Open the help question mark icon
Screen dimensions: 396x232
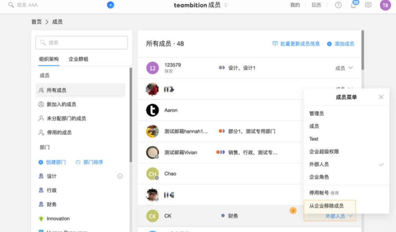(338, 5)
